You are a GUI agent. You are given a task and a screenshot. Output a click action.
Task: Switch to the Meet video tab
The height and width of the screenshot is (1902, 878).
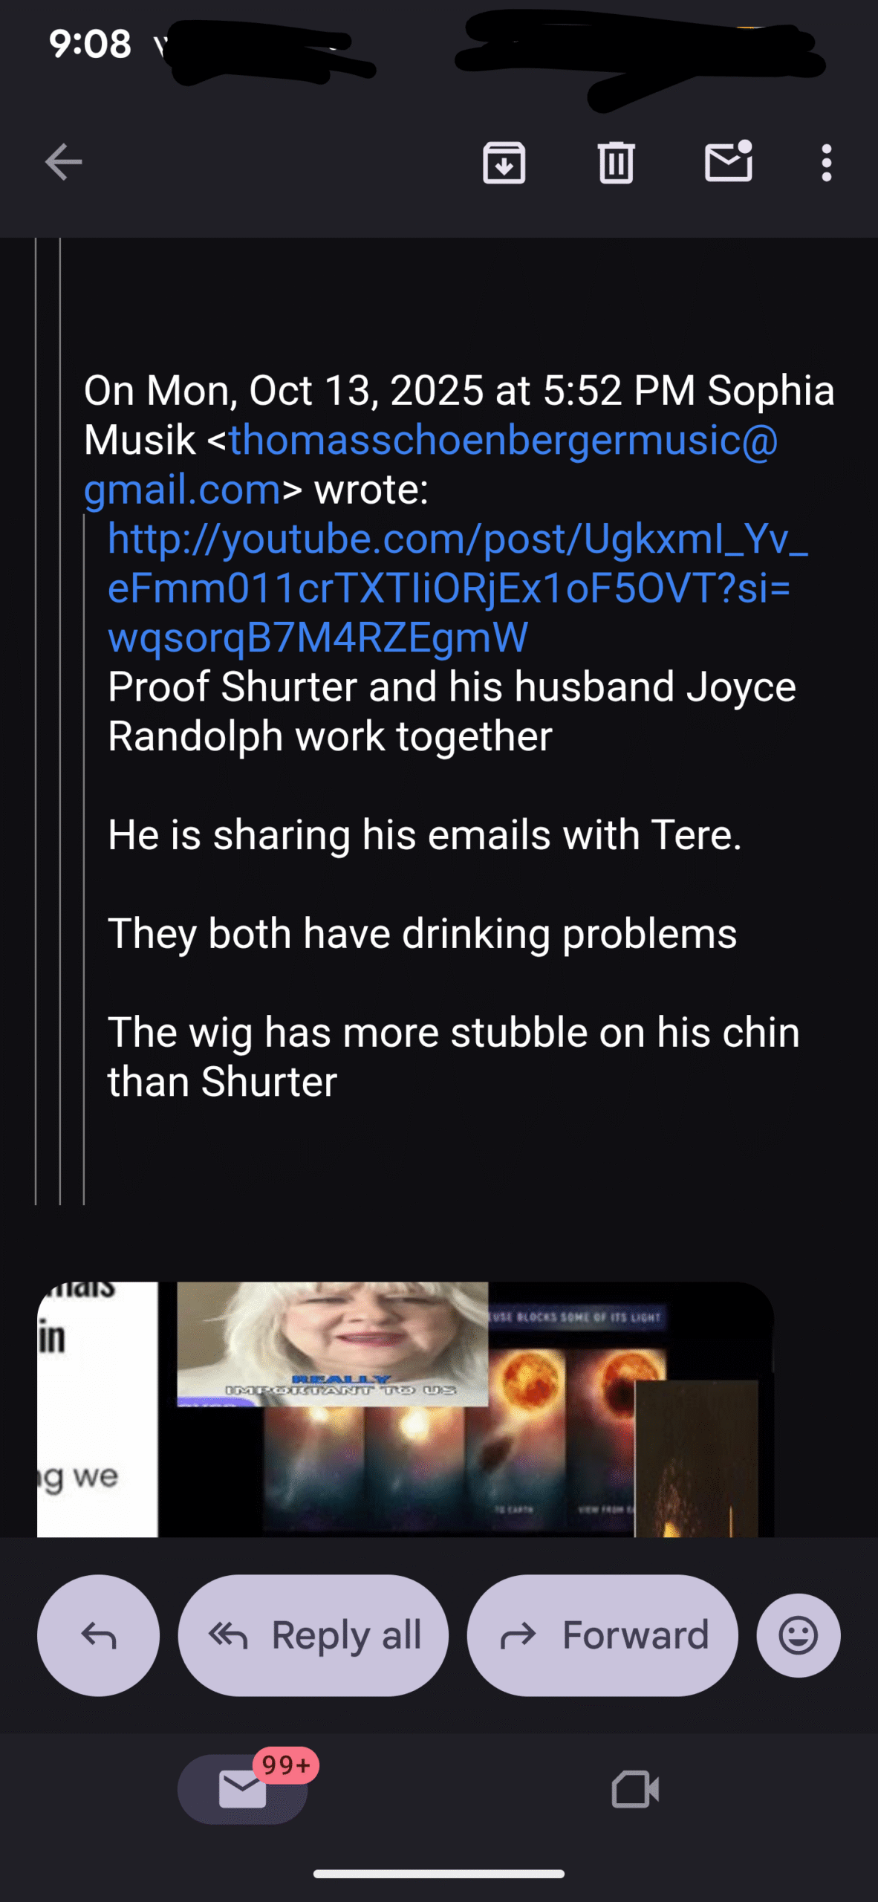(x=635, y=1789)
